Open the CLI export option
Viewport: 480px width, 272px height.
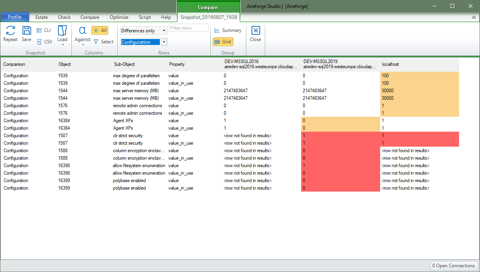coord(43,30)
